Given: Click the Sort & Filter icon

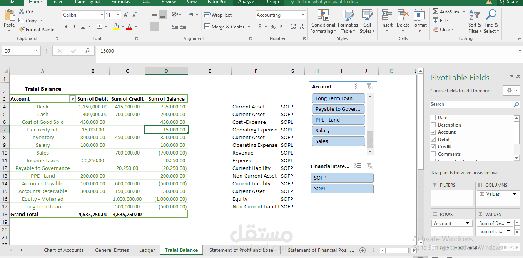Looking at the screenshot, I should tap(475, 15).
